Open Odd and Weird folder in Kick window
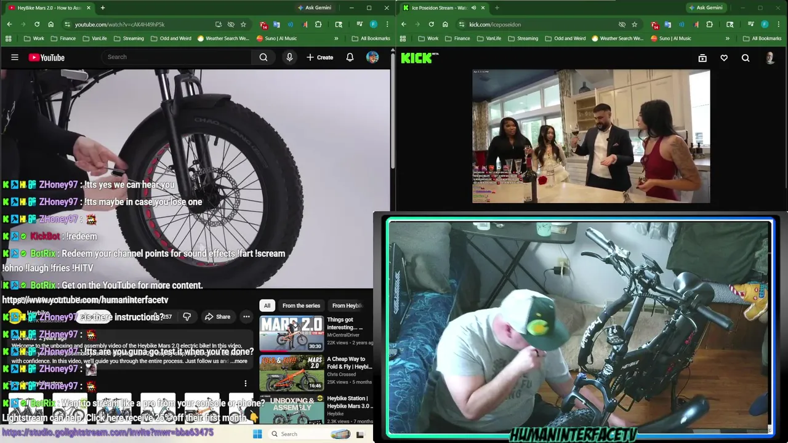788x443 pixels. (564, 38)
